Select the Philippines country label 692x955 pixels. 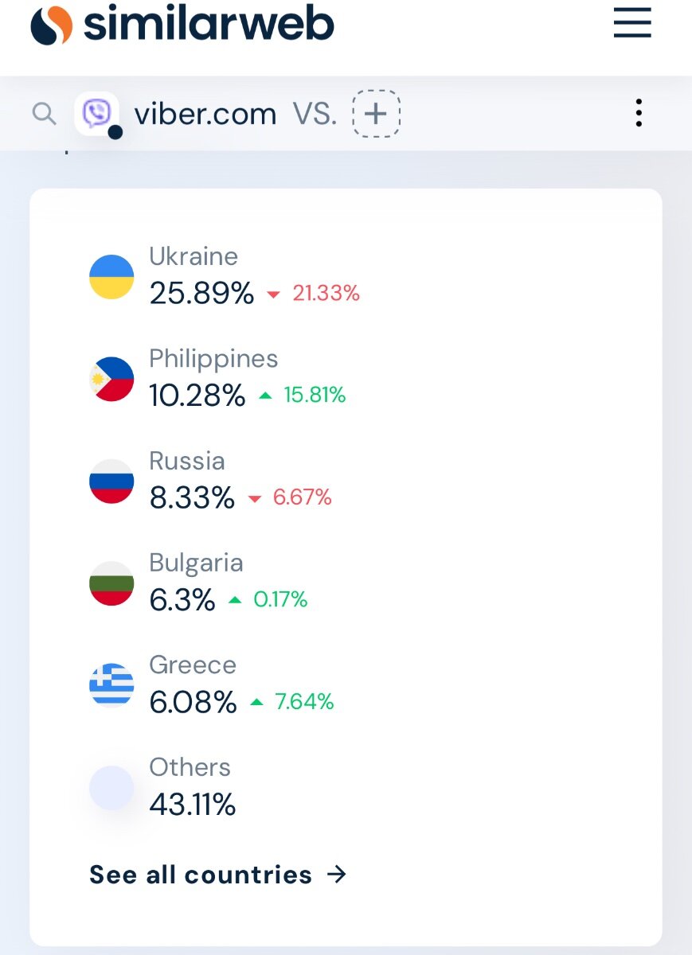coord(213,359)
